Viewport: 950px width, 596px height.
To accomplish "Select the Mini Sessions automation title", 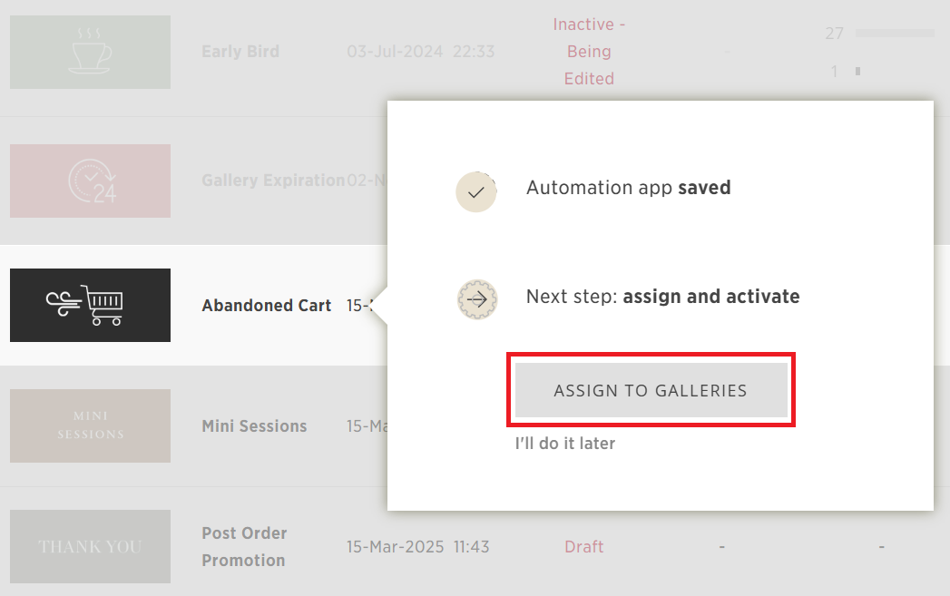I will tap(254, 425).
